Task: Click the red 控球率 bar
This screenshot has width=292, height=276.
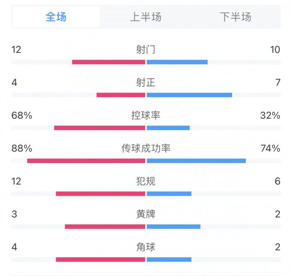Action: [100, 128]
